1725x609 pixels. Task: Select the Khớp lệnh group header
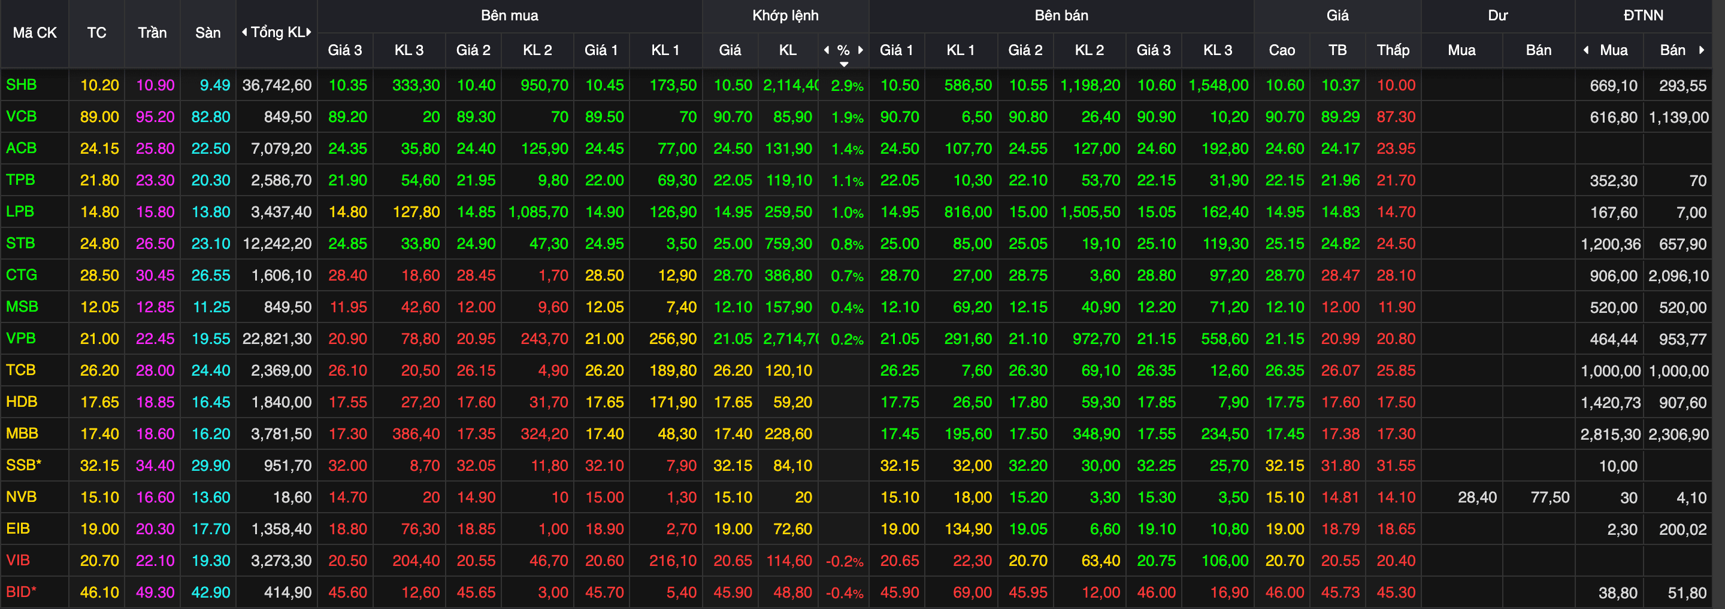coord(785,16)
